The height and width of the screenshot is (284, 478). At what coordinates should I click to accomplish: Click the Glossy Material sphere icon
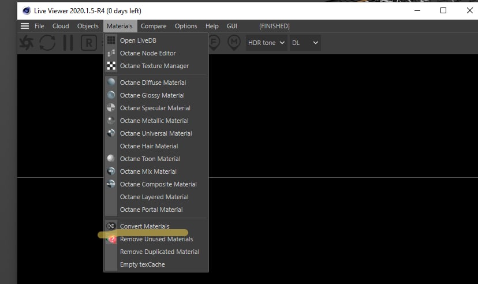111,95
